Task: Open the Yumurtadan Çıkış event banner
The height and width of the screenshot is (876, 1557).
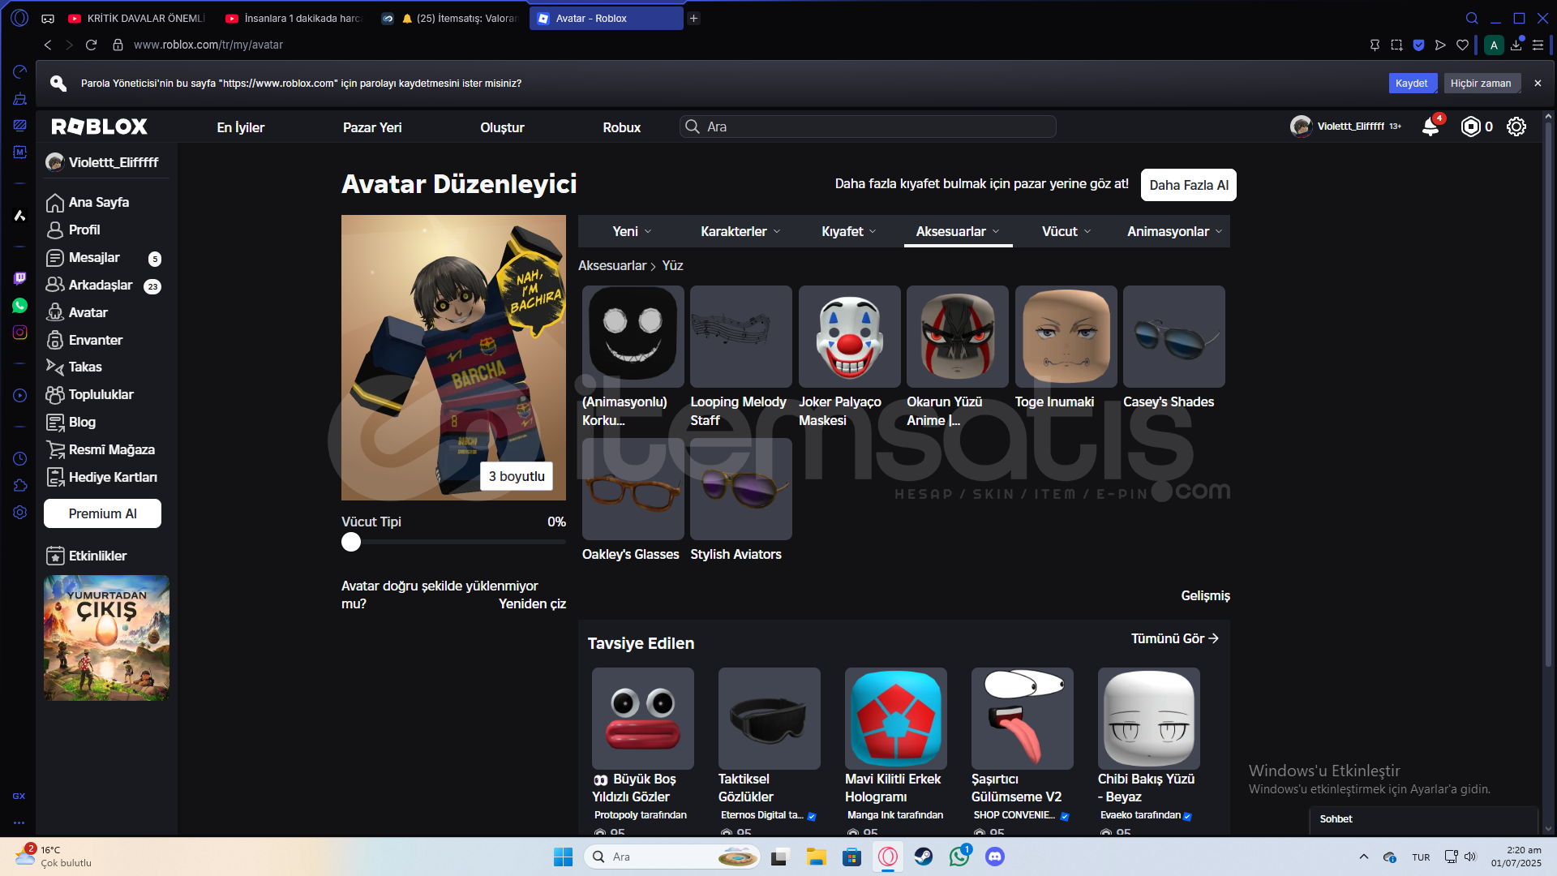Action: (106, 638)
